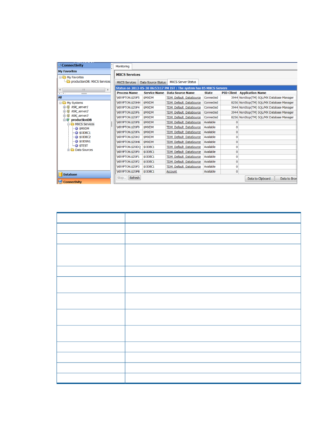Click the productionDB: MXCS Services folder icon
Screen dimensions: 331x441
coord(68,82)
